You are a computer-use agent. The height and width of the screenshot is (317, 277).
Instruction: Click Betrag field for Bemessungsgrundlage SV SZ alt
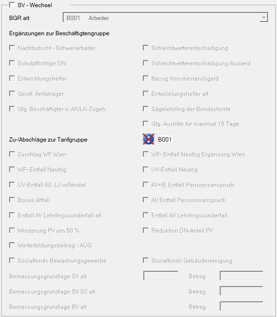coord(241,291)
